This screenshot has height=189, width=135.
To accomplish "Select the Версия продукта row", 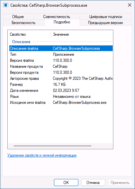I will [61, 72].
